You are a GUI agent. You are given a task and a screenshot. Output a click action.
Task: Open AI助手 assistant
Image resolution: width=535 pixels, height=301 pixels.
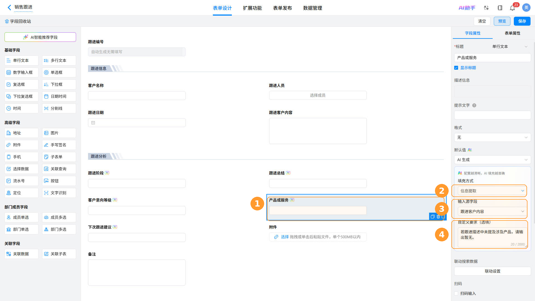point(467,8)
